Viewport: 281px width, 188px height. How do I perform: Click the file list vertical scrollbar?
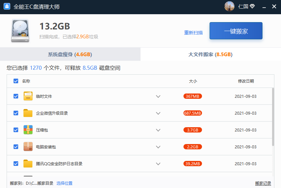point(273,116)
